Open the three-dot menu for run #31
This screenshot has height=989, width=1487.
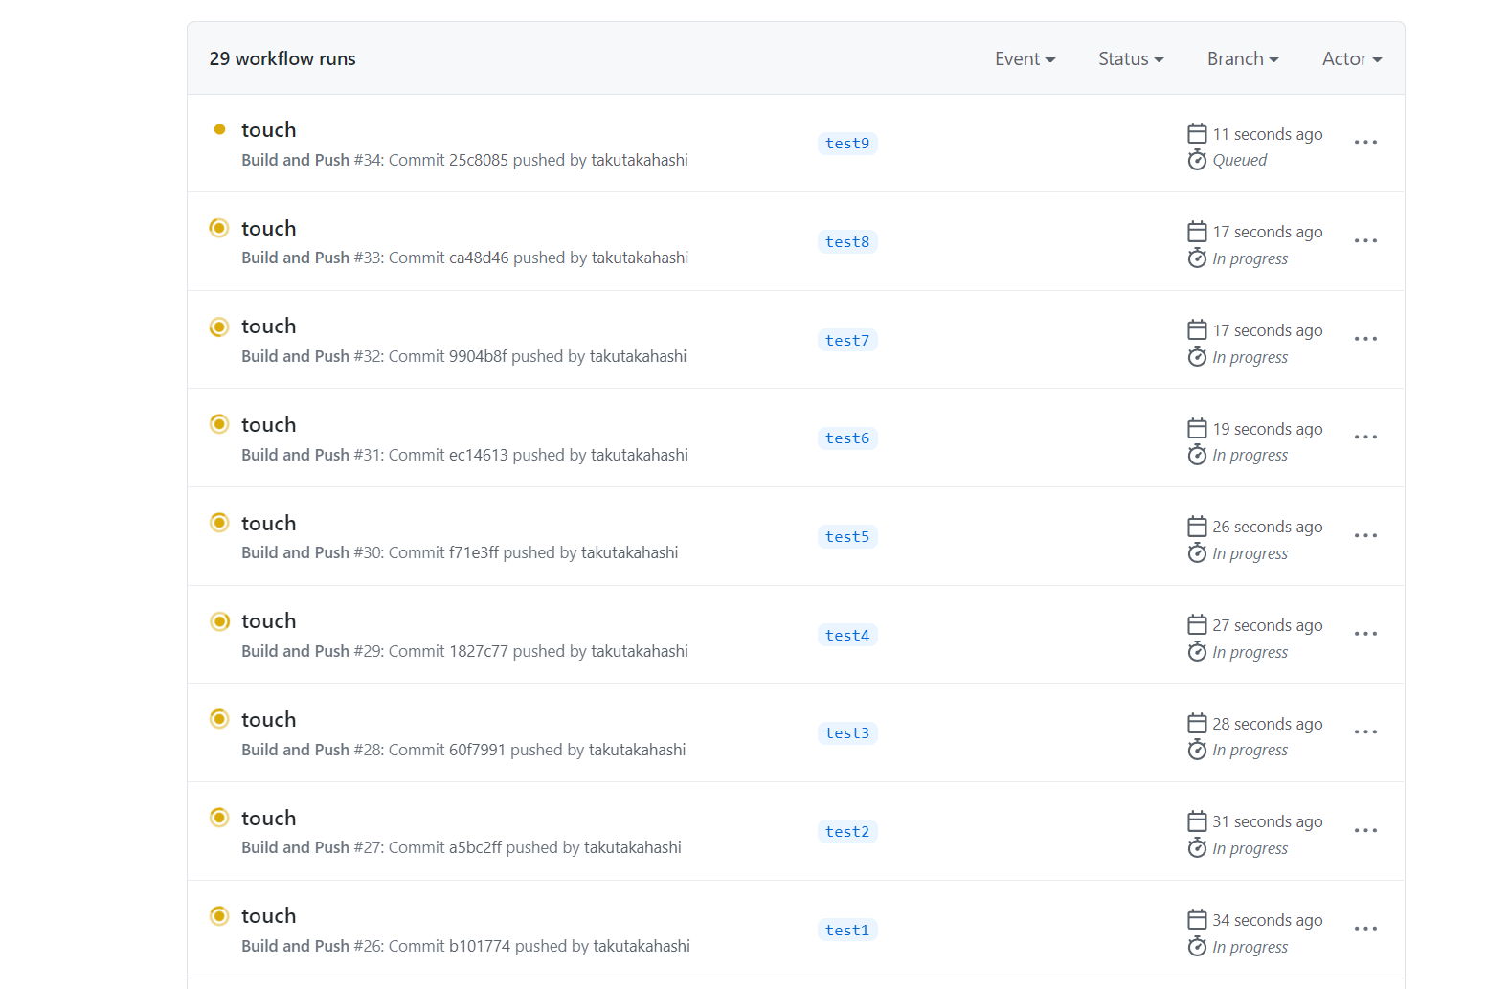pyautogui.click(x=1365, y=438)
